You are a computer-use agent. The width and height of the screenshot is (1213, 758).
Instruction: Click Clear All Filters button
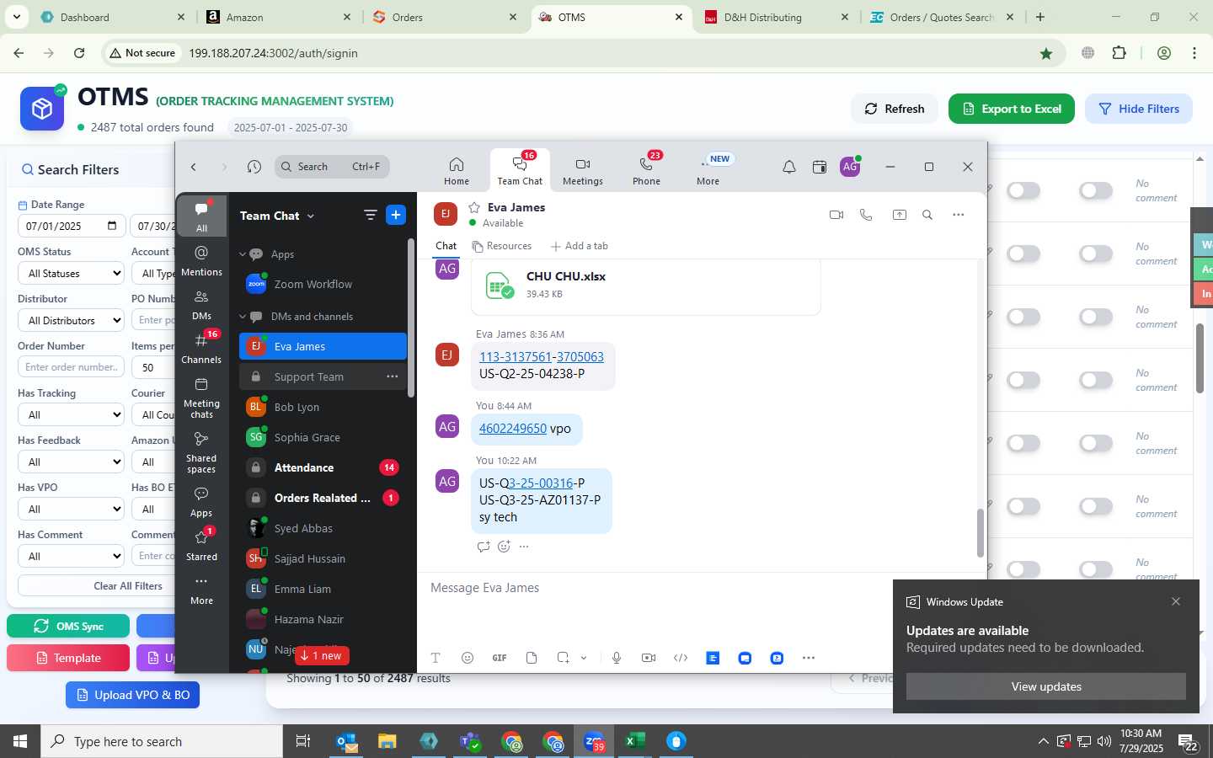click(x=128, y=585)
